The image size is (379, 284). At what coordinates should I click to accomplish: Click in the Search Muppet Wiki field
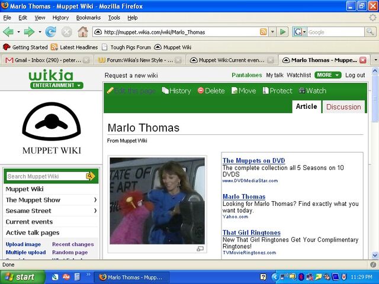point(46,176)
